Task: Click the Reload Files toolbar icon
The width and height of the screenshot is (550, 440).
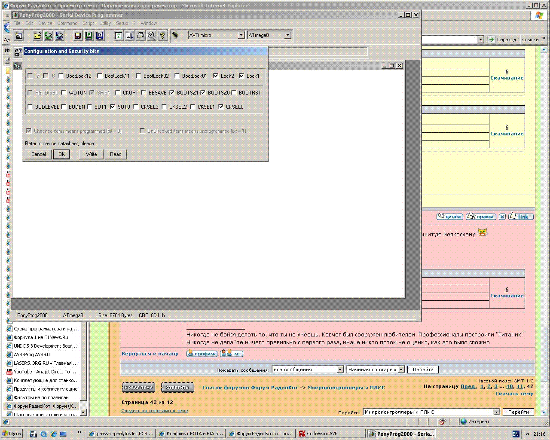Action: coord(119,36)
